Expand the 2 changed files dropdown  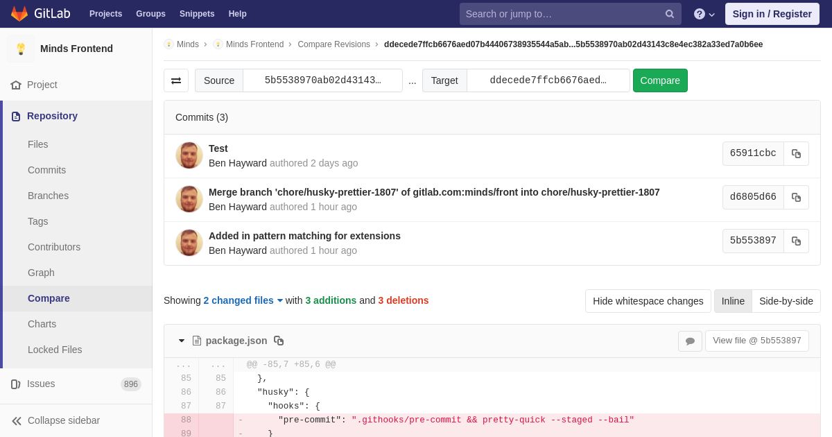coord(243,300)
